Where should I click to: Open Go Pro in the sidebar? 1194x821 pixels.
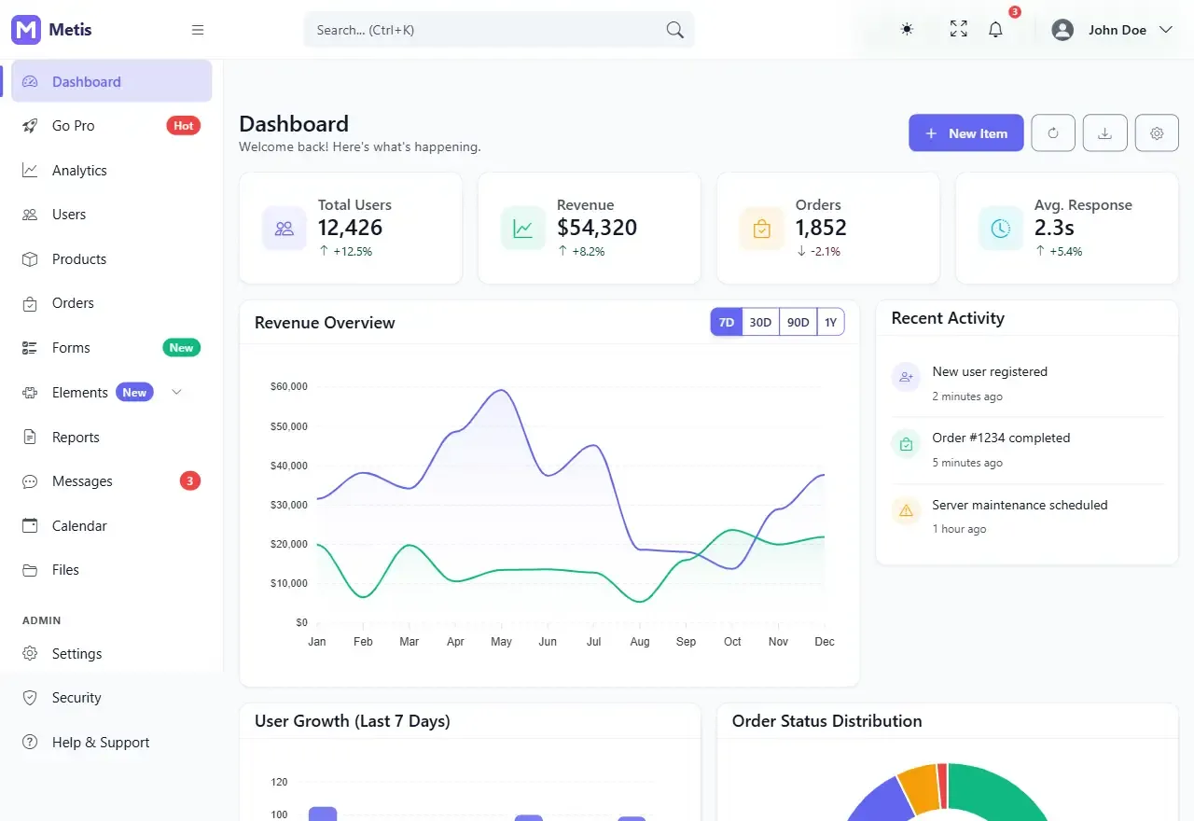coord(112,126)
